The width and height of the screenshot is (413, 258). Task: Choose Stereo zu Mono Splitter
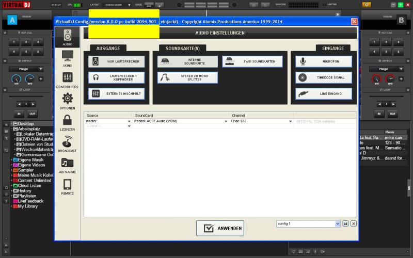[187, 78]
